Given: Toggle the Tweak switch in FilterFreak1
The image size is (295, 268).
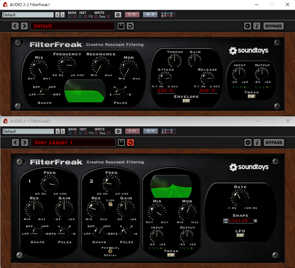Looking at the screenshot, I should 251,96.
